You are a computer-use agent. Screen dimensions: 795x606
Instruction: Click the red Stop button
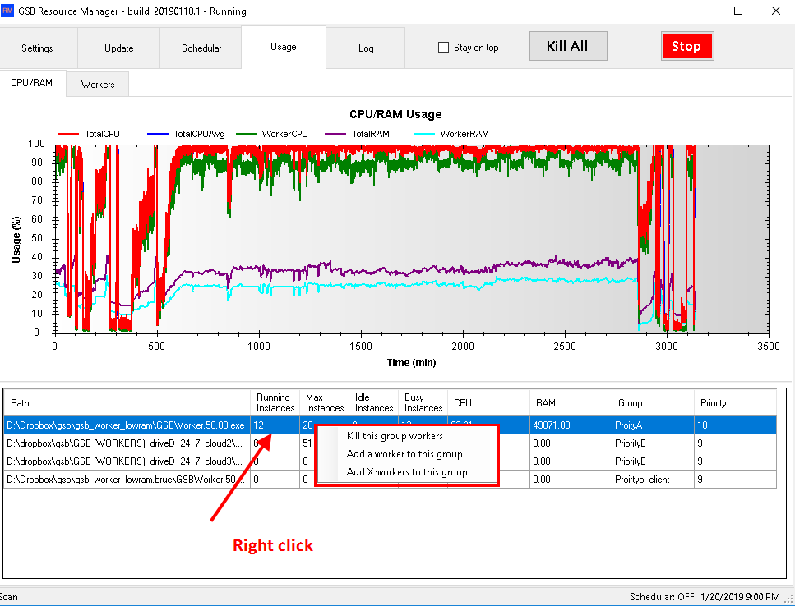[x=686, y=47]
